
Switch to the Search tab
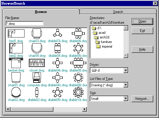(x=118, y=12)
